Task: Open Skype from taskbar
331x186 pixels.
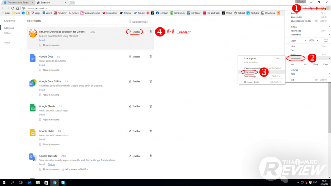Action: pos(63,183)
